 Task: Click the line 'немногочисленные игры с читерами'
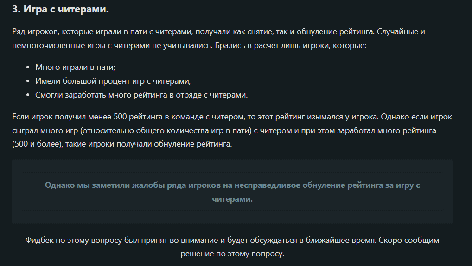click(189, 45)
